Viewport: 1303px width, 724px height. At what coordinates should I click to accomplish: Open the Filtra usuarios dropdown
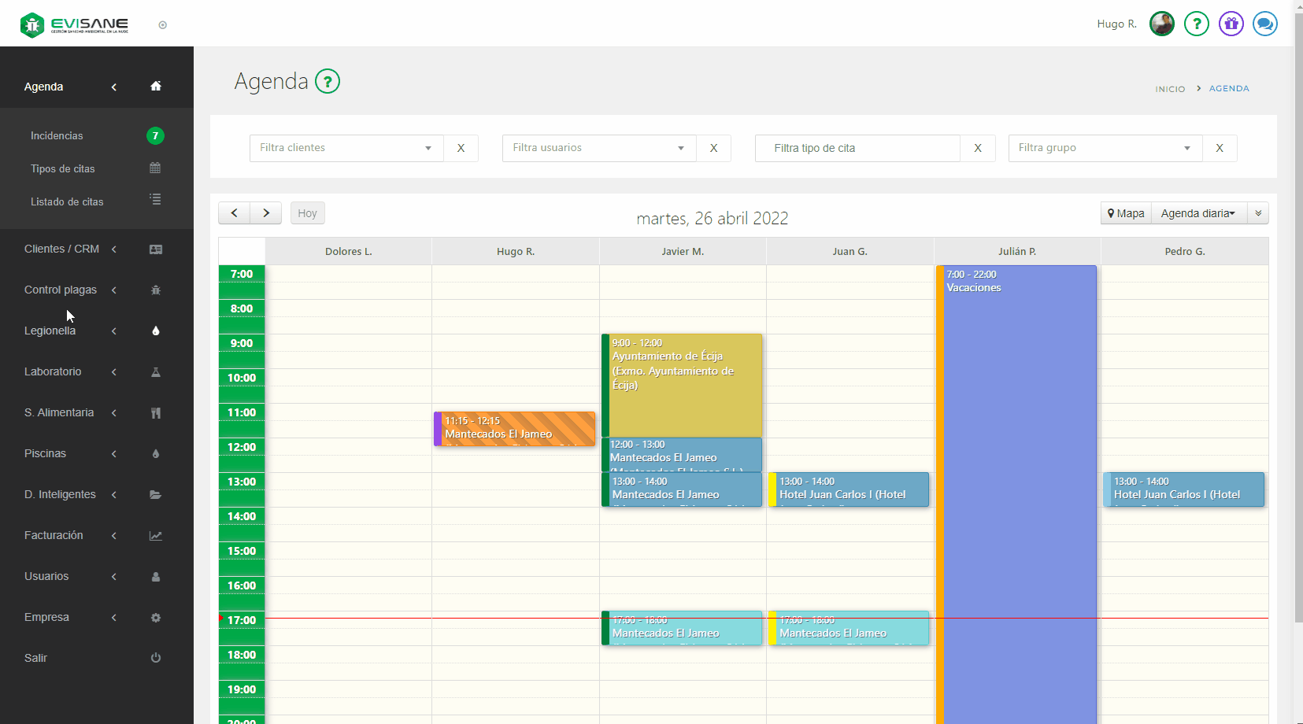[x=598, y=148]
